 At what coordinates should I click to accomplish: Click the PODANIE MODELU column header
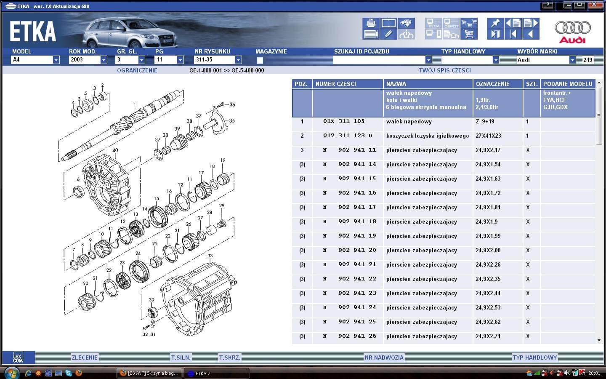(568, 84)
